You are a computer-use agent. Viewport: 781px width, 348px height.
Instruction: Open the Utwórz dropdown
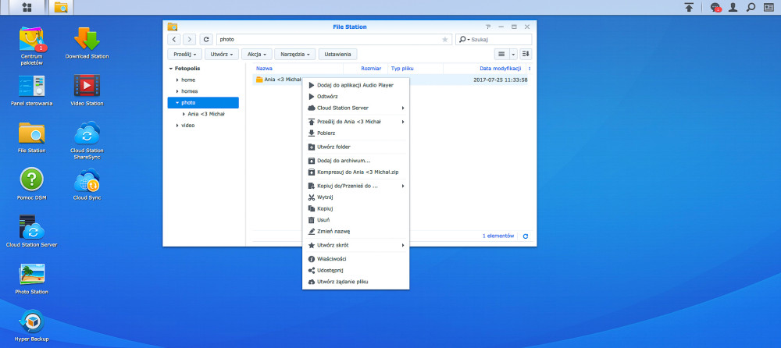click(x=221, y=54)
